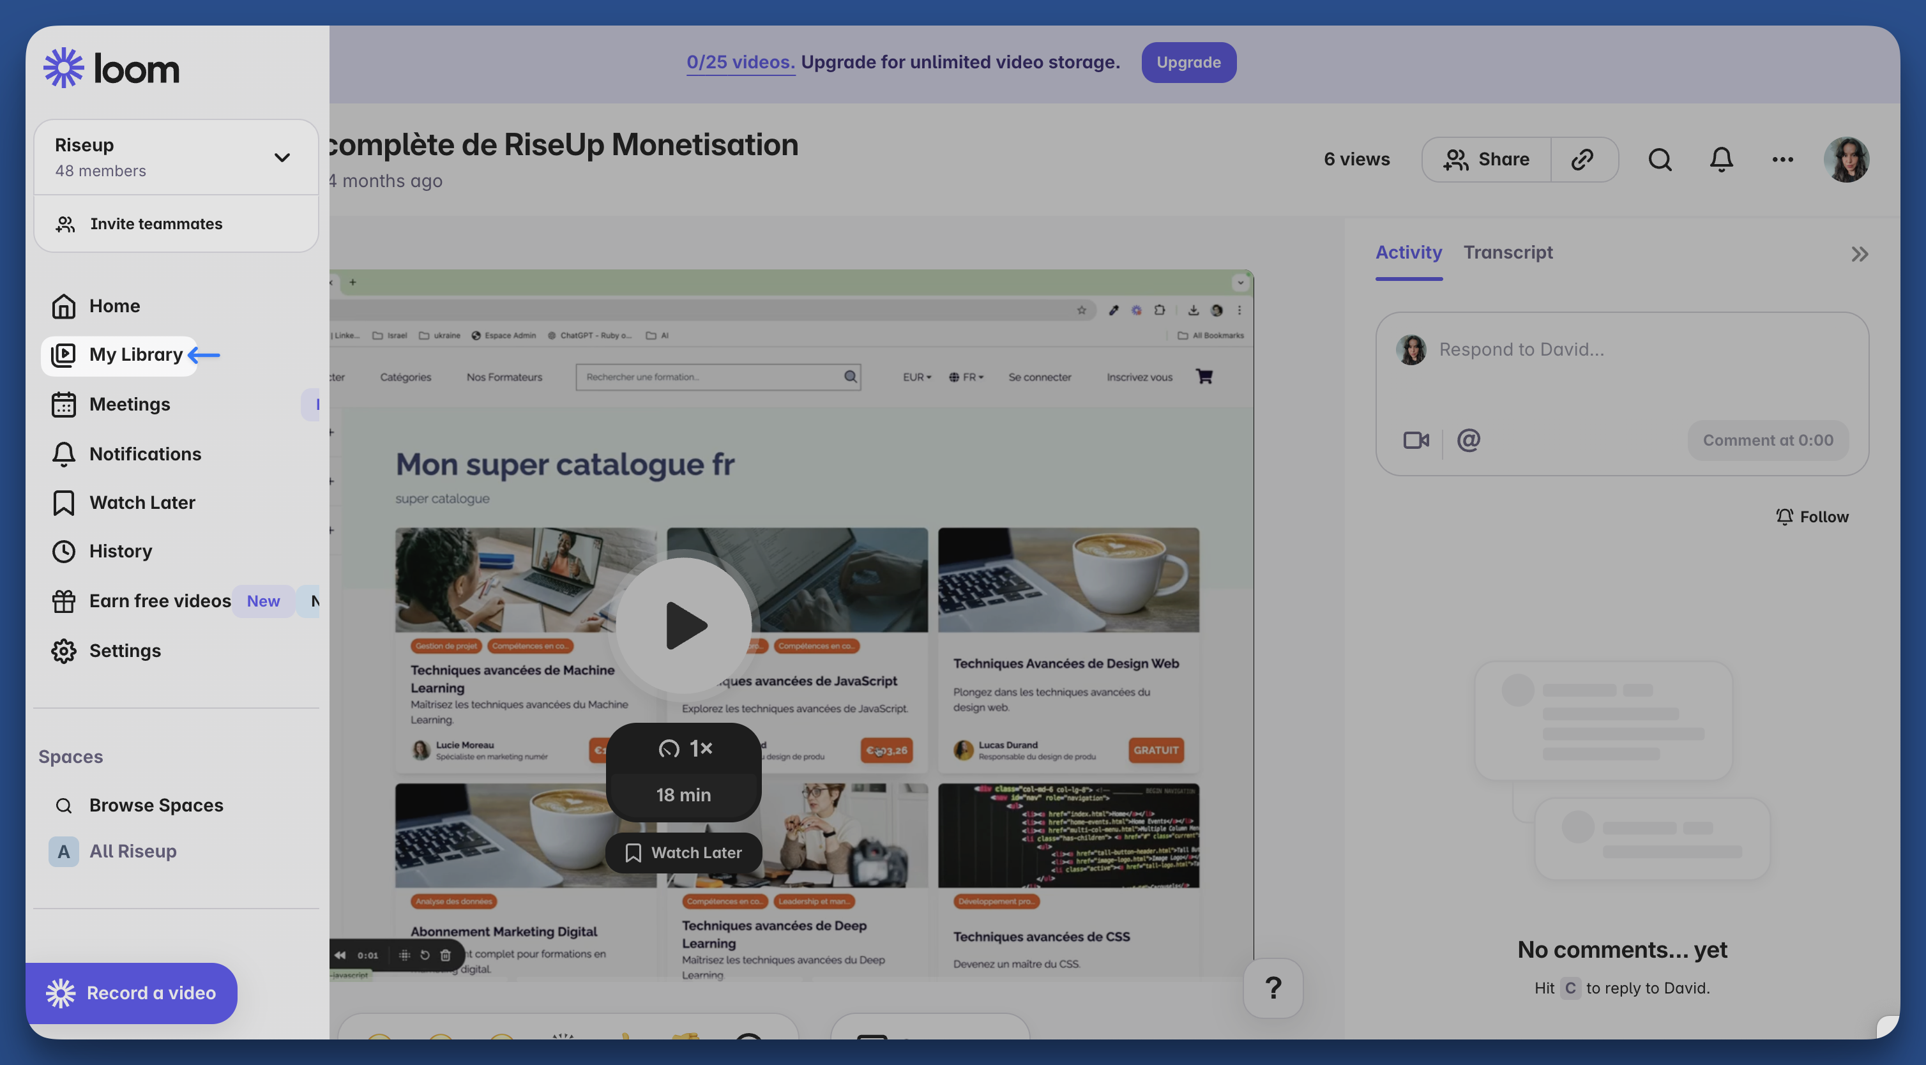Image resolution: width=1926 pixels, height=1065 pixels.
Task: Expand the Riseup workspace dropdown
Action: pyautogui.click(x=282, y=158)
